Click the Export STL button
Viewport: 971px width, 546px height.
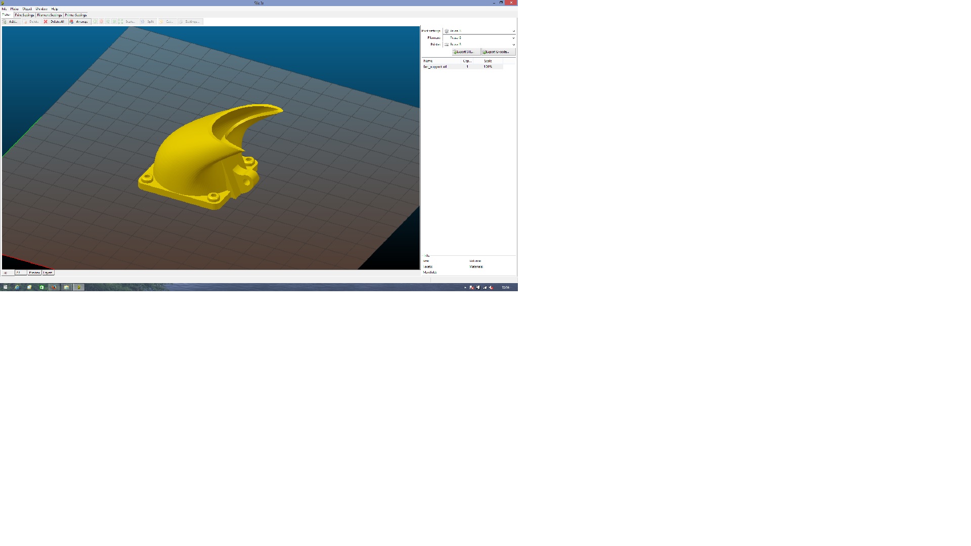tap(465, 52)
